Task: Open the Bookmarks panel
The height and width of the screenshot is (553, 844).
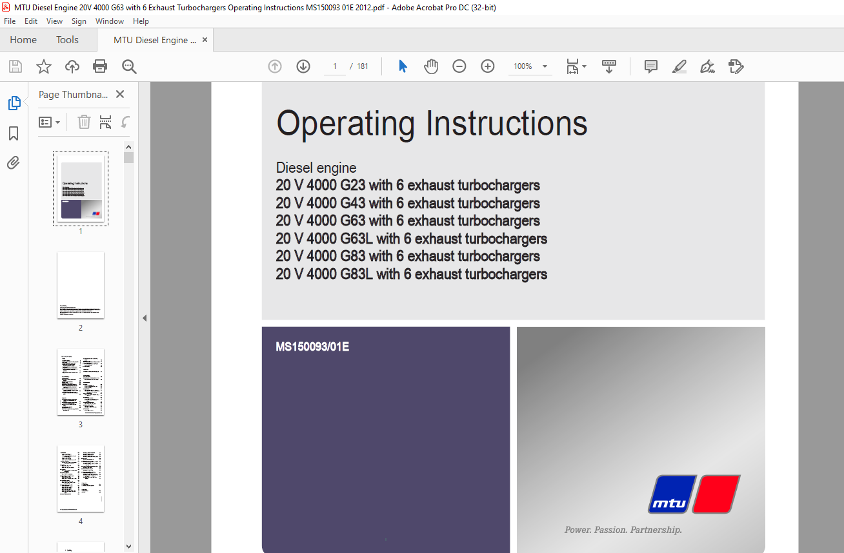Action: point(14,133)
